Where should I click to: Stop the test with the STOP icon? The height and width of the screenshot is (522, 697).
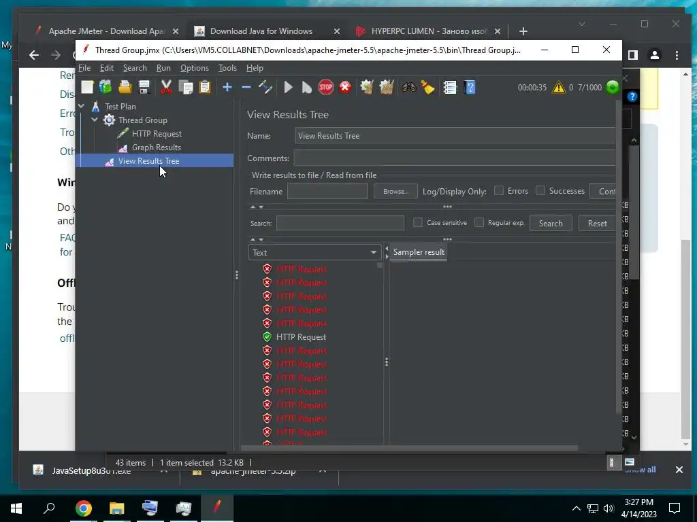326,87
